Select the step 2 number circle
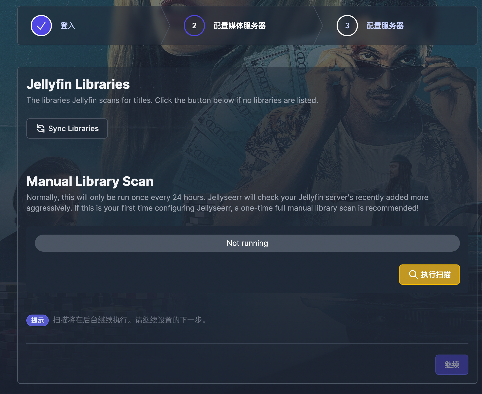 pos(194,26)
